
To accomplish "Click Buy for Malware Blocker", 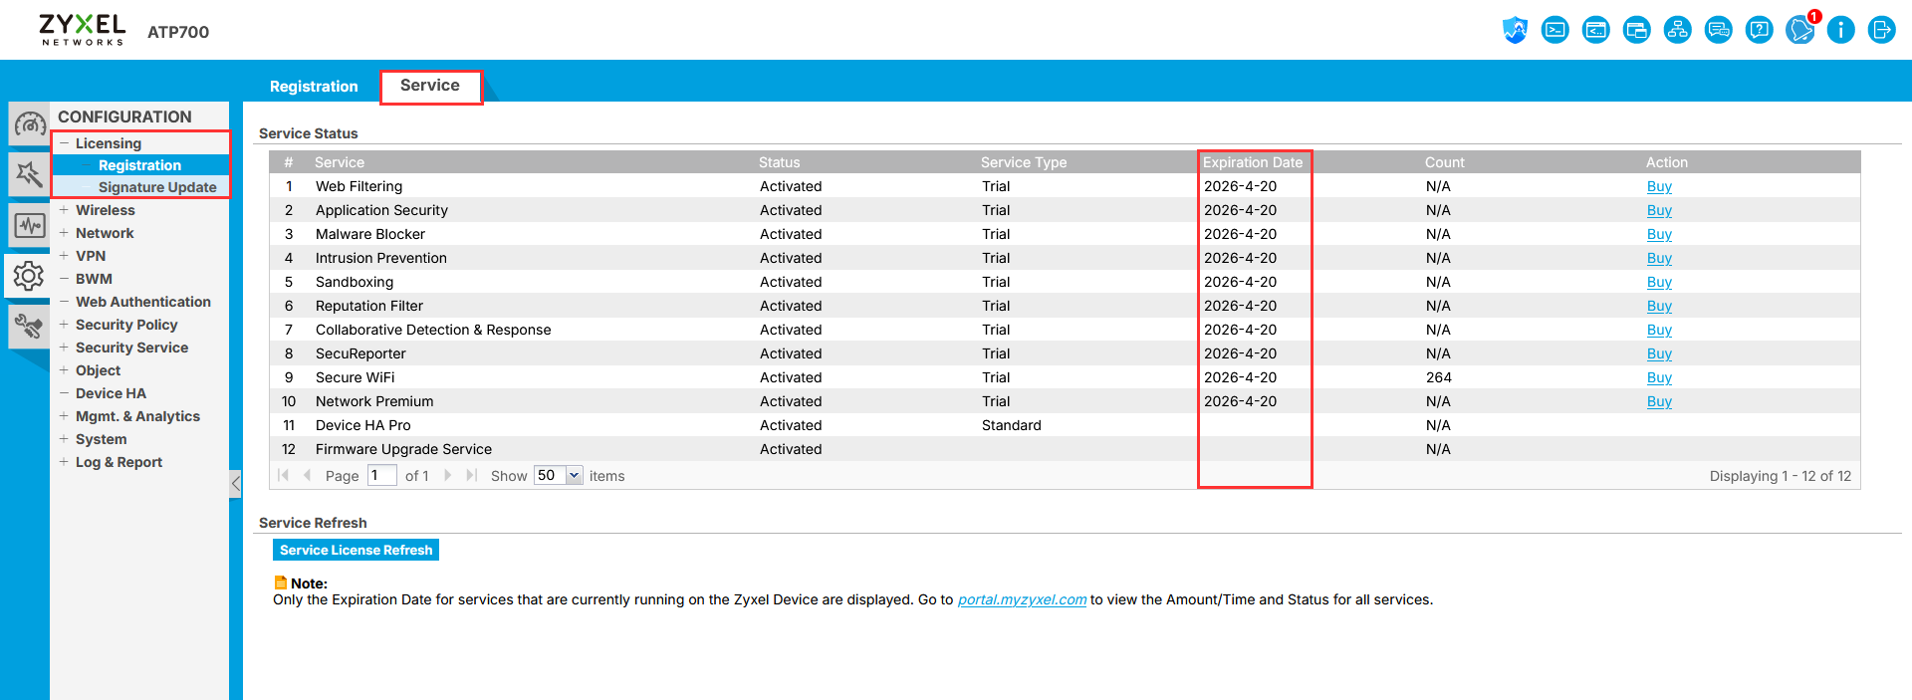I will click(1659, 234).
